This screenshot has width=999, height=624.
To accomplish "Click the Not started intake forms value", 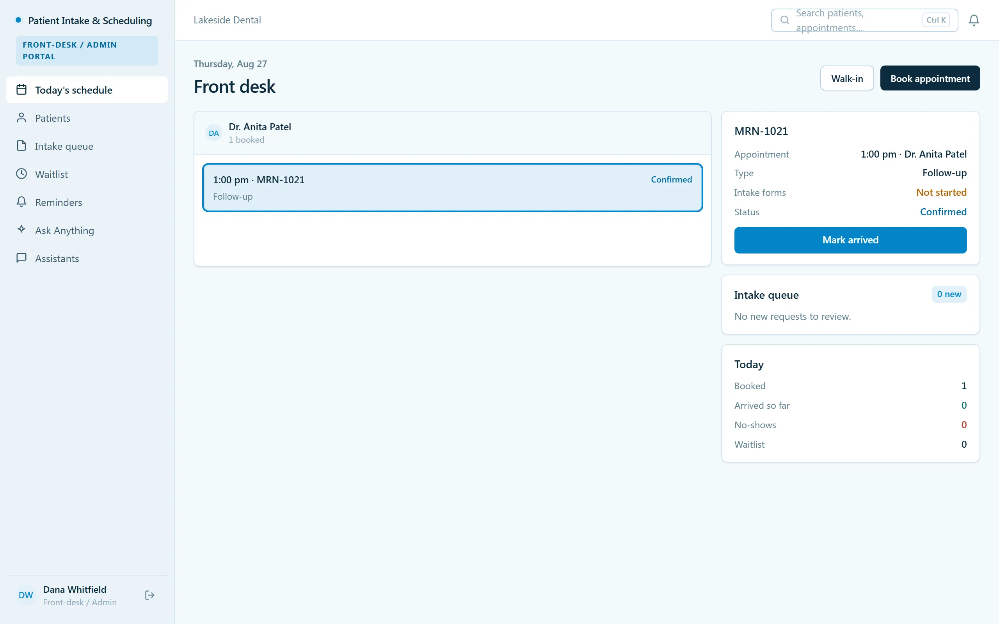I will click(941, 192).
